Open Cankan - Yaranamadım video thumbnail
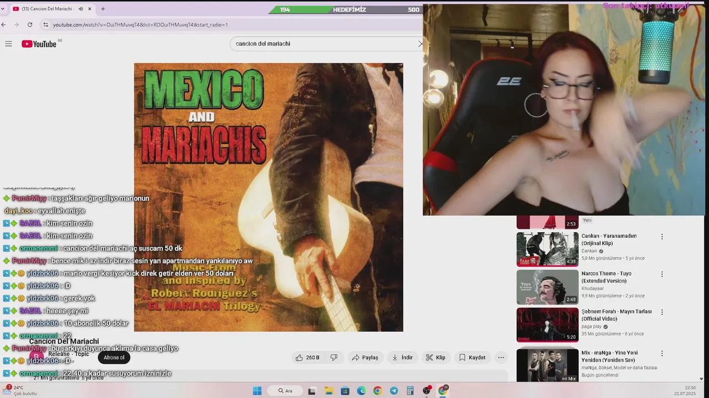The height and width of the screenshot is (398, 709). pos(547,249)
